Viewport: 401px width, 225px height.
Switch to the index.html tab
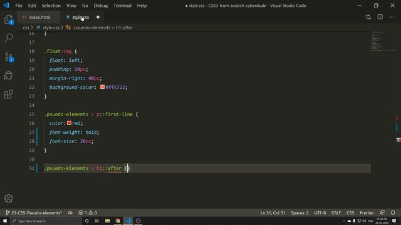click(x=39, y=17)
